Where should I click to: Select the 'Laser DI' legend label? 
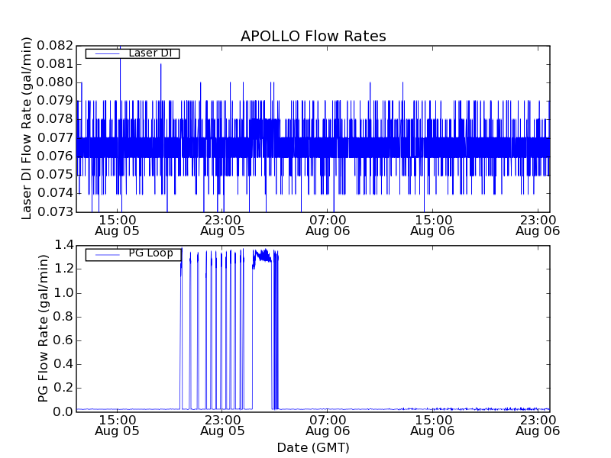tap(154, 53)
